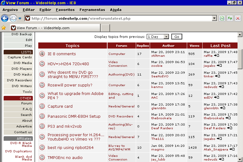Click the topic icon for Why doesnt my DVD go
Screen dimensions: 243x162
42,74
